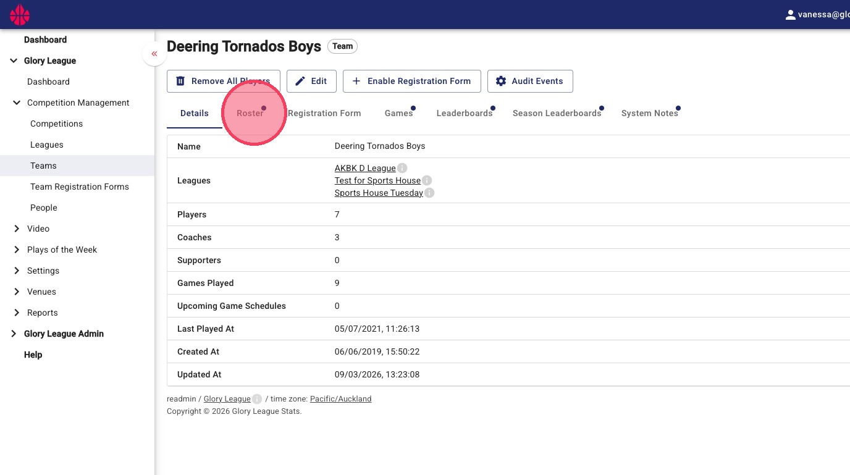Open the AKBK D League link

365,168
